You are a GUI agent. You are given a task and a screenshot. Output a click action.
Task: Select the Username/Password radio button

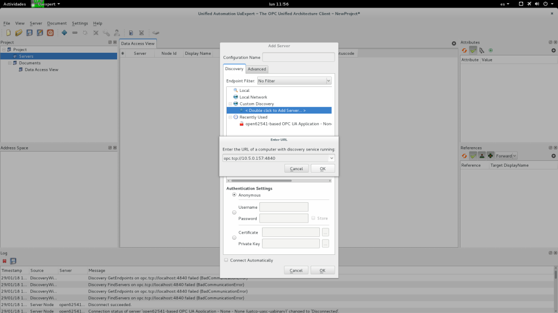(234, 212)
